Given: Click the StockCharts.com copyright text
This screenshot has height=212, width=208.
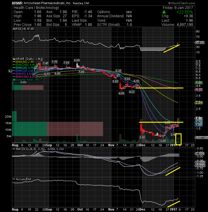Looking at the screenshot, I should tap(182, 3).
